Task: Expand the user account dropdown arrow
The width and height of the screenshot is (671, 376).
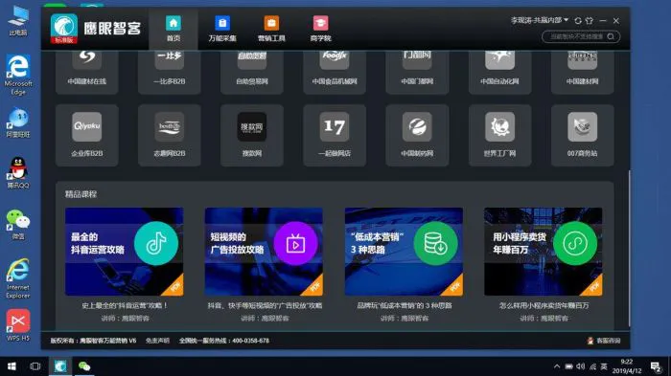Action: 567,20
